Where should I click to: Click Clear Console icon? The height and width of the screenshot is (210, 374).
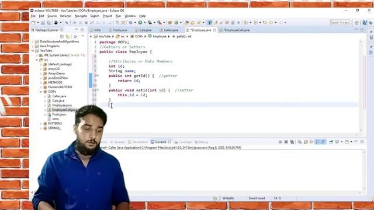300,142
